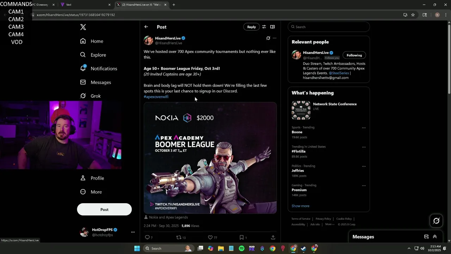Image resolution: width=451 pixels, height=254 pixels.
Task: Click the browser address bar URL
Action: 76,15
